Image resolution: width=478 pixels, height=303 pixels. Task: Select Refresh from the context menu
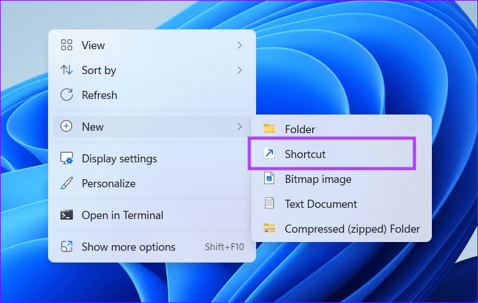(x=152, y=95)
